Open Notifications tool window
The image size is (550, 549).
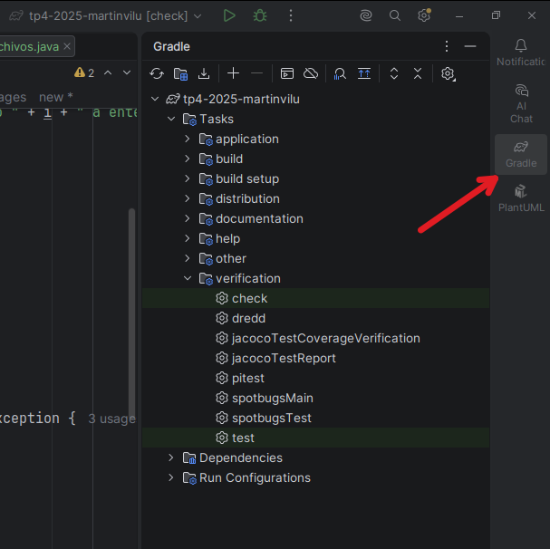pos(521,53)
